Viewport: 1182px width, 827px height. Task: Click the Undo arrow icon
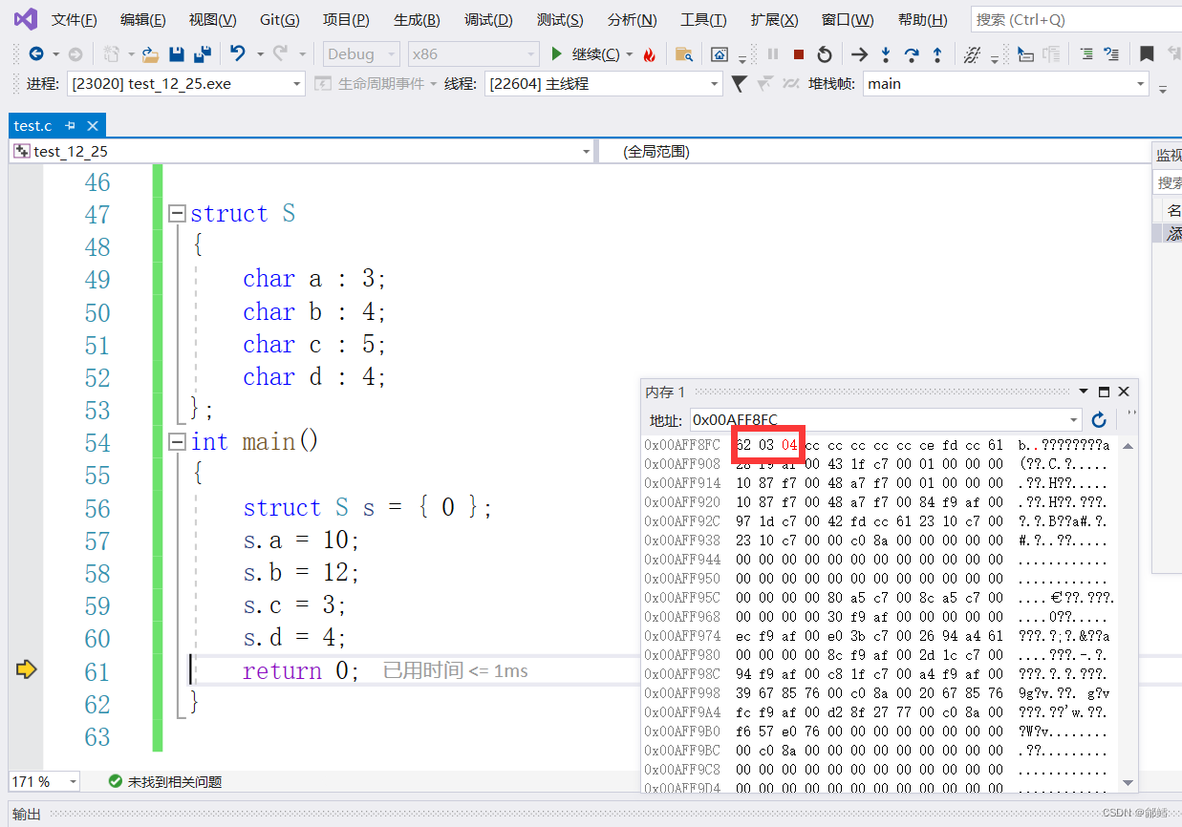tap(238, 54)
